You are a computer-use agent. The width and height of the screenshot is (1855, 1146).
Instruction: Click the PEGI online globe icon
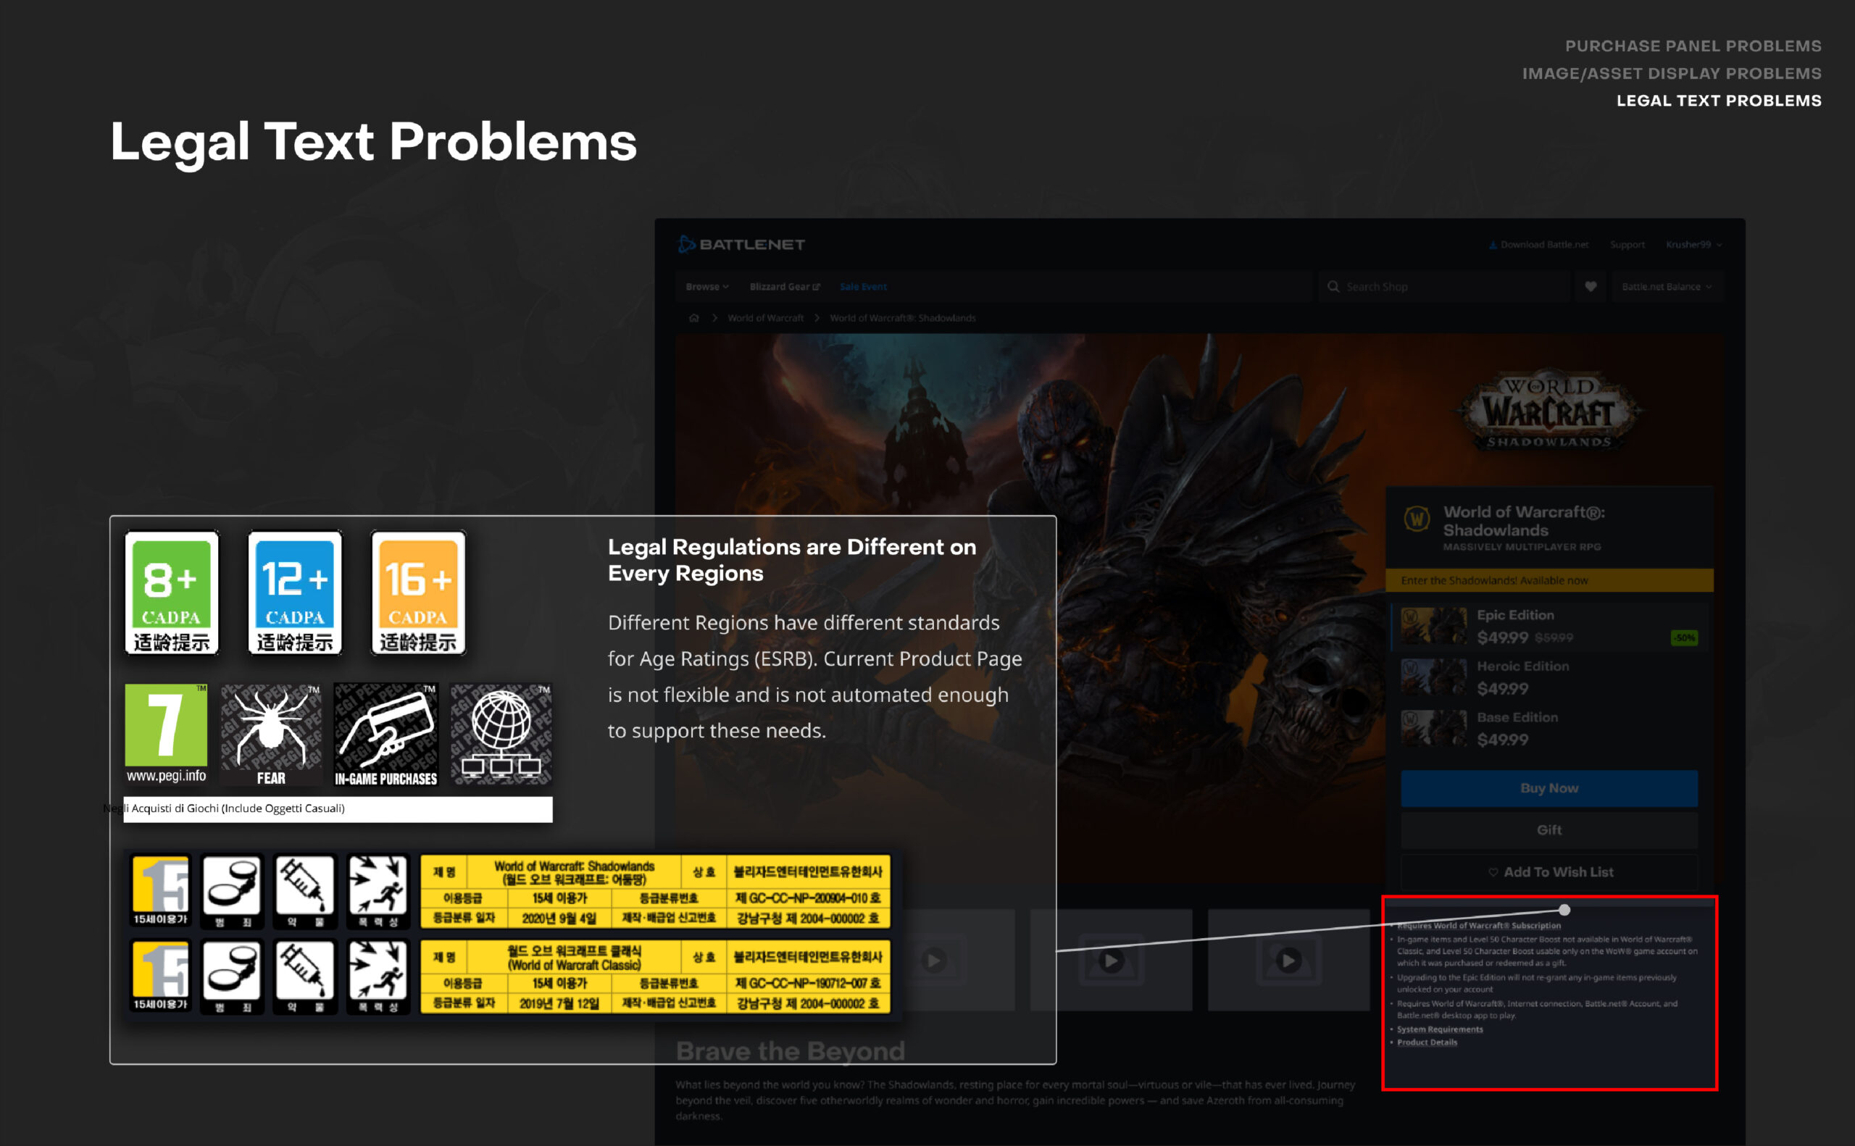(x=501, y=735)
